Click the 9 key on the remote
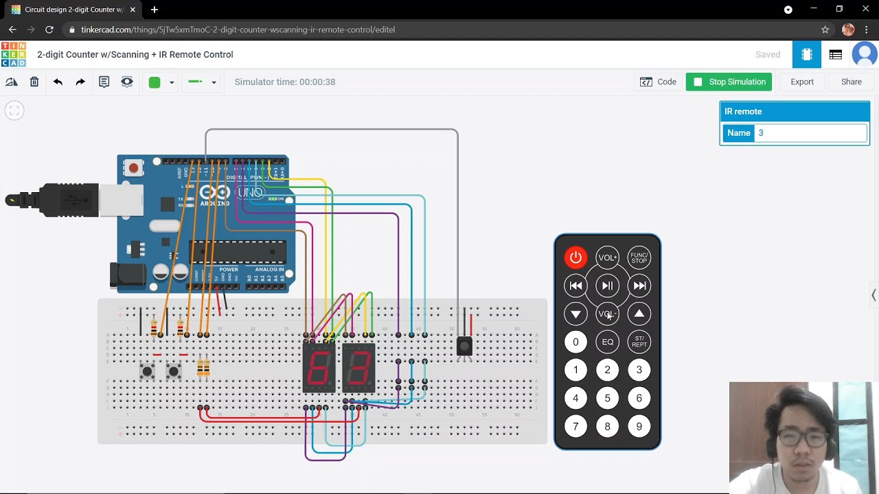The image size is (879, 494). click(639, 427)
